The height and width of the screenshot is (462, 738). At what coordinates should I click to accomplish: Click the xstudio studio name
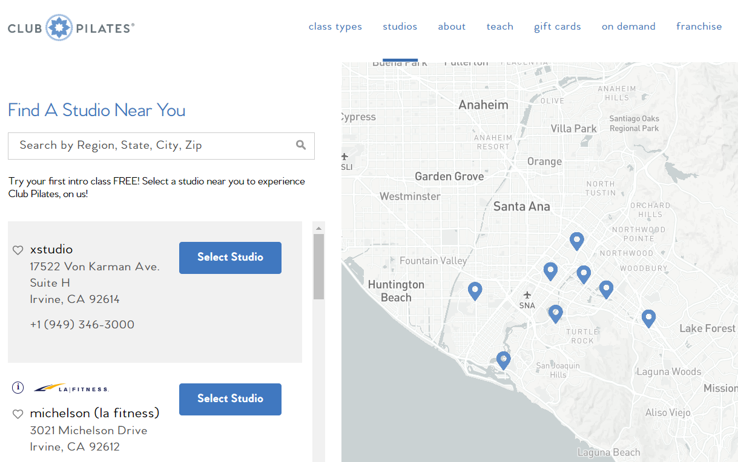pos(51,249)
